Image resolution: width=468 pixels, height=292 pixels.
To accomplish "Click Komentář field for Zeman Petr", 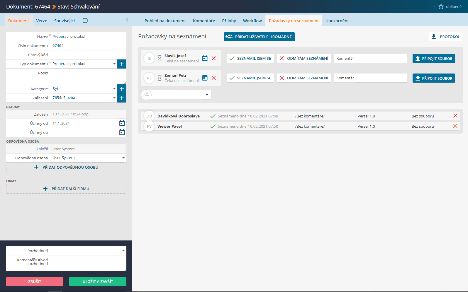I will pos(381,78).
